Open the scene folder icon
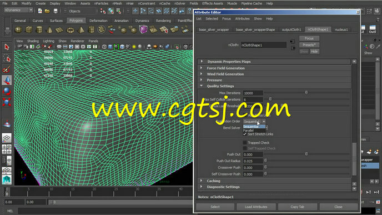The width and height of the screenshot is (382, 215). point(47,11)
